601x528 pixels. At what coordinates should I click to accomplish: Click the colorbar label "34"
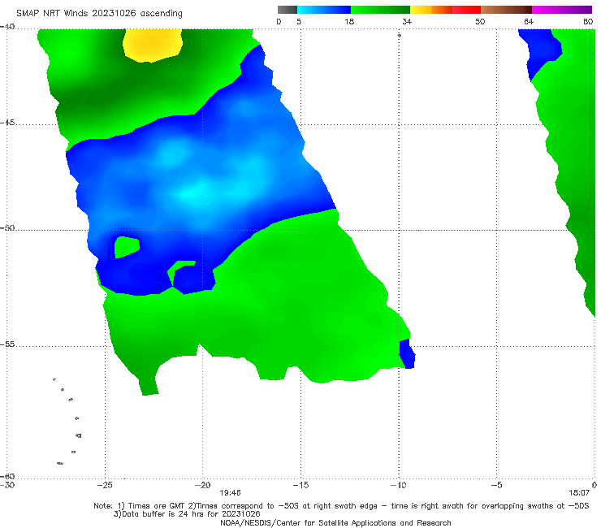click(407, 21)
